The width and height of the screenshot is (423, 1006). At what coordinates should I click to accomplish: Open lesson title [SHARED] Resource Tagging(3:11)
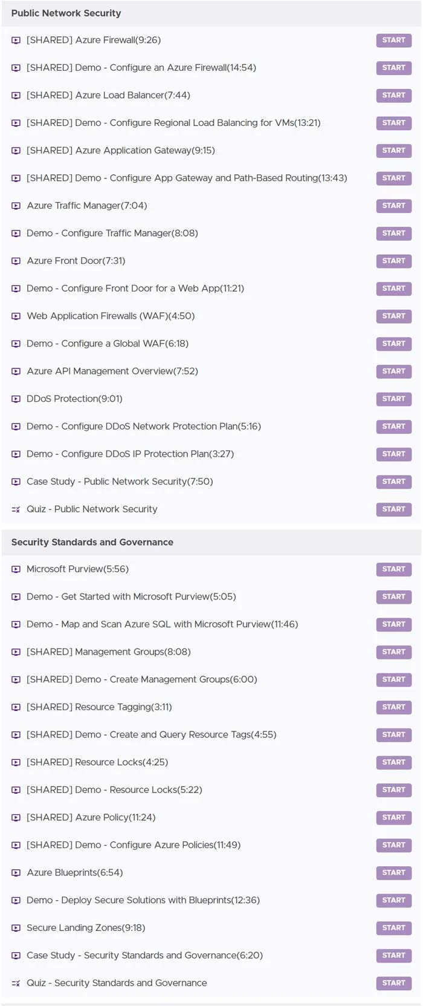click(99, 707)
